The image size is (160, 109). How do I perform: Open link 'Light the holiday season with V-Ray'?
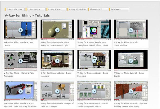pos(130,105)
